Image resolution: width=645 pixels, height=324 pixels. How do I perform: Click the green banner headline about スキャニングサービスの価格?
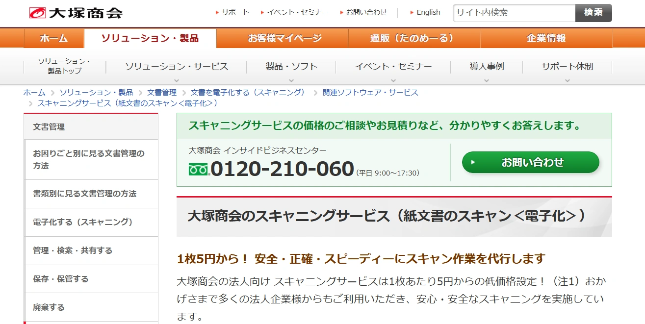[385, 125]
